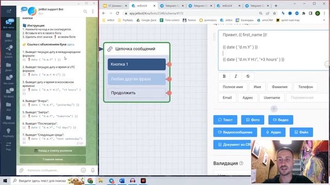330x185 pixels.
Task: Open the Time control bookmark
Action: pos(170,20)
